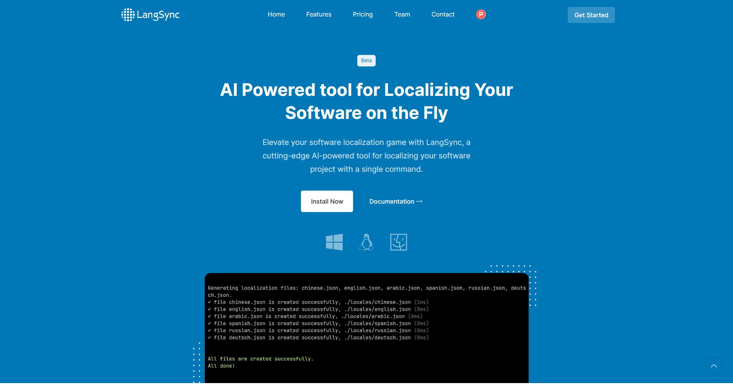Follow the Documentation link
The image size is (733, 385).
[x=396, y=201]
